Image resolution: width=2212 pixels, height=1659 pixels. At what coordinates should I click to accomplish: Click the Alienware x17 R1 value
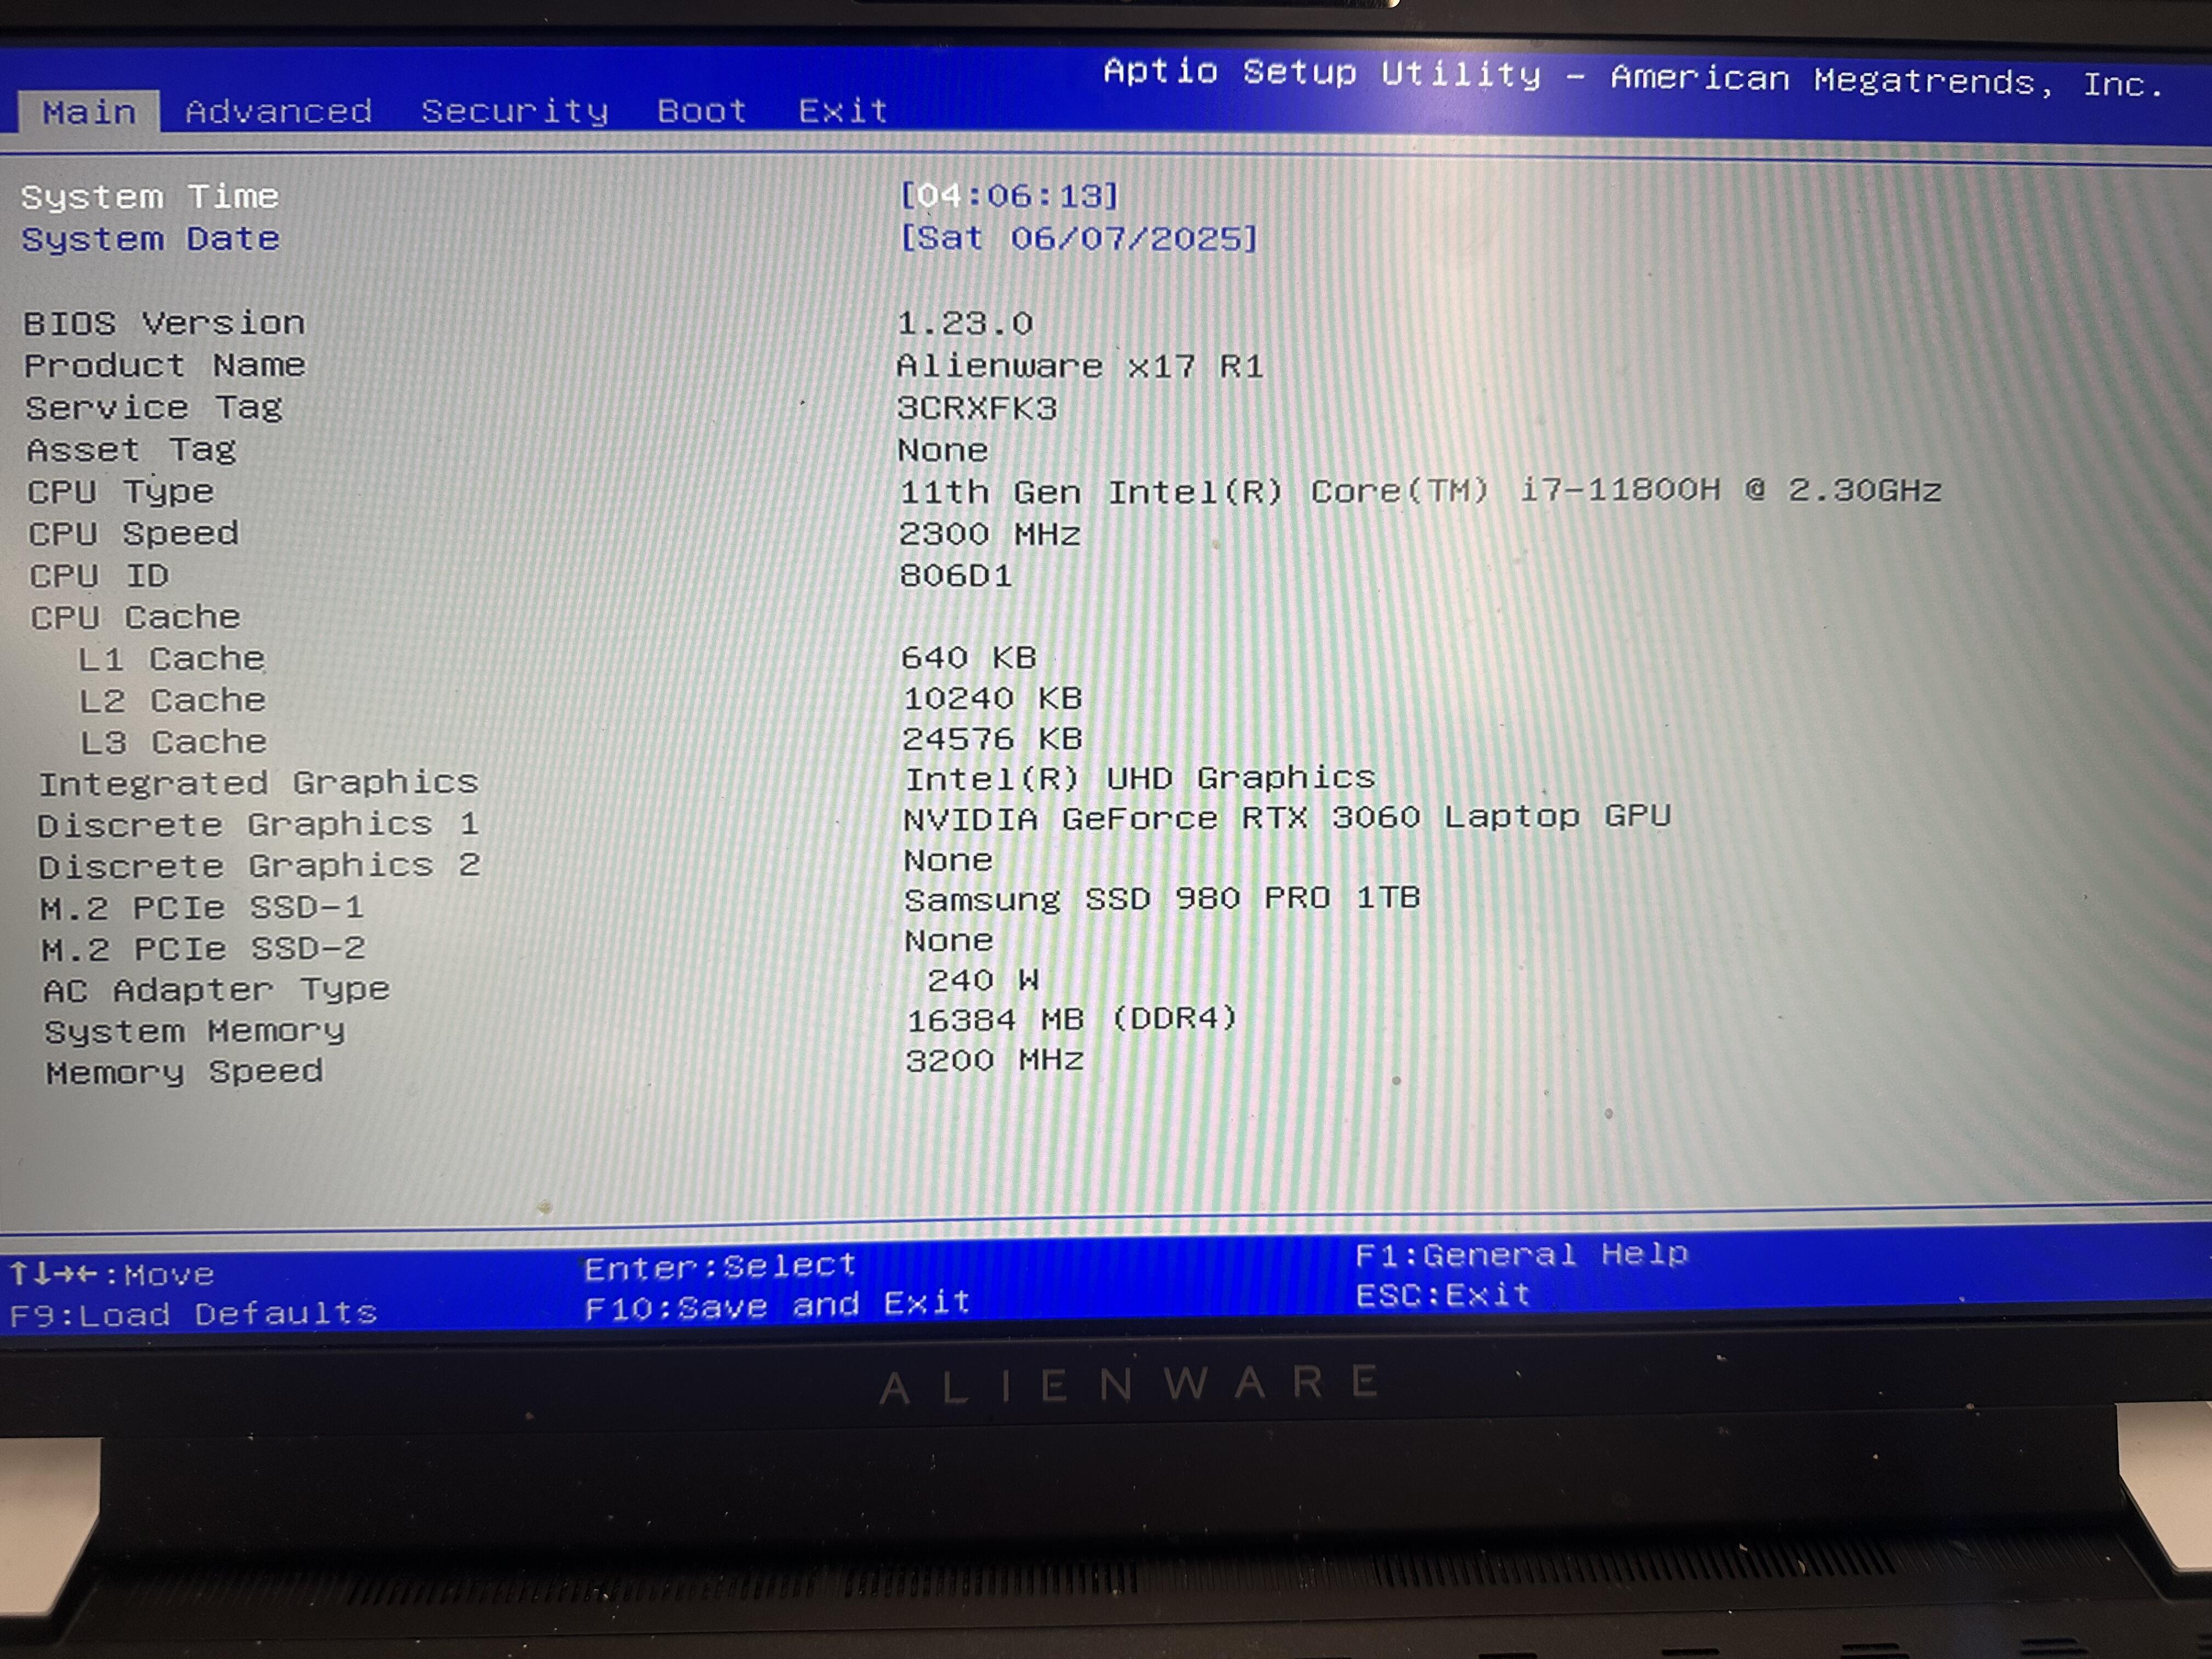[x=1080, y=366]
